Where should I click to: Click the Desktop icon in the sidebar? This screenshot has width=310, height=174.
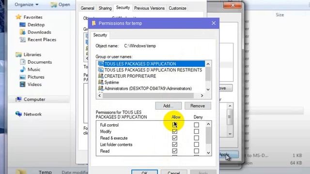[23, 25]
